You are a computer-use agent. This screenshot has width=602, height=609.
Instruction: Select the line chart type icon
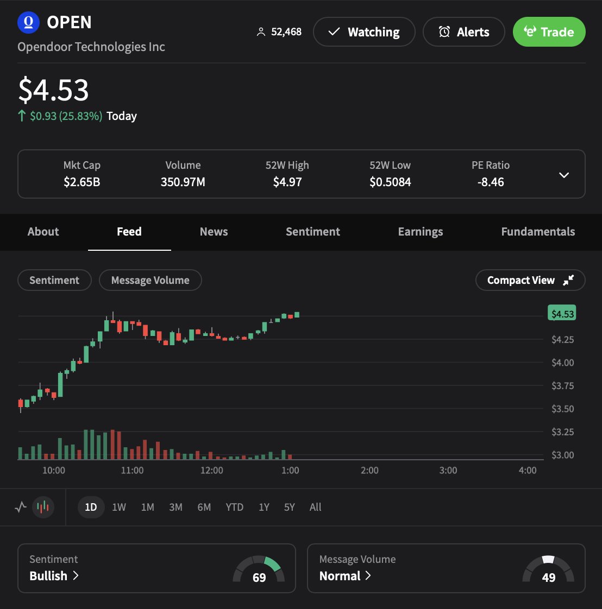click(x=21, y=507)
